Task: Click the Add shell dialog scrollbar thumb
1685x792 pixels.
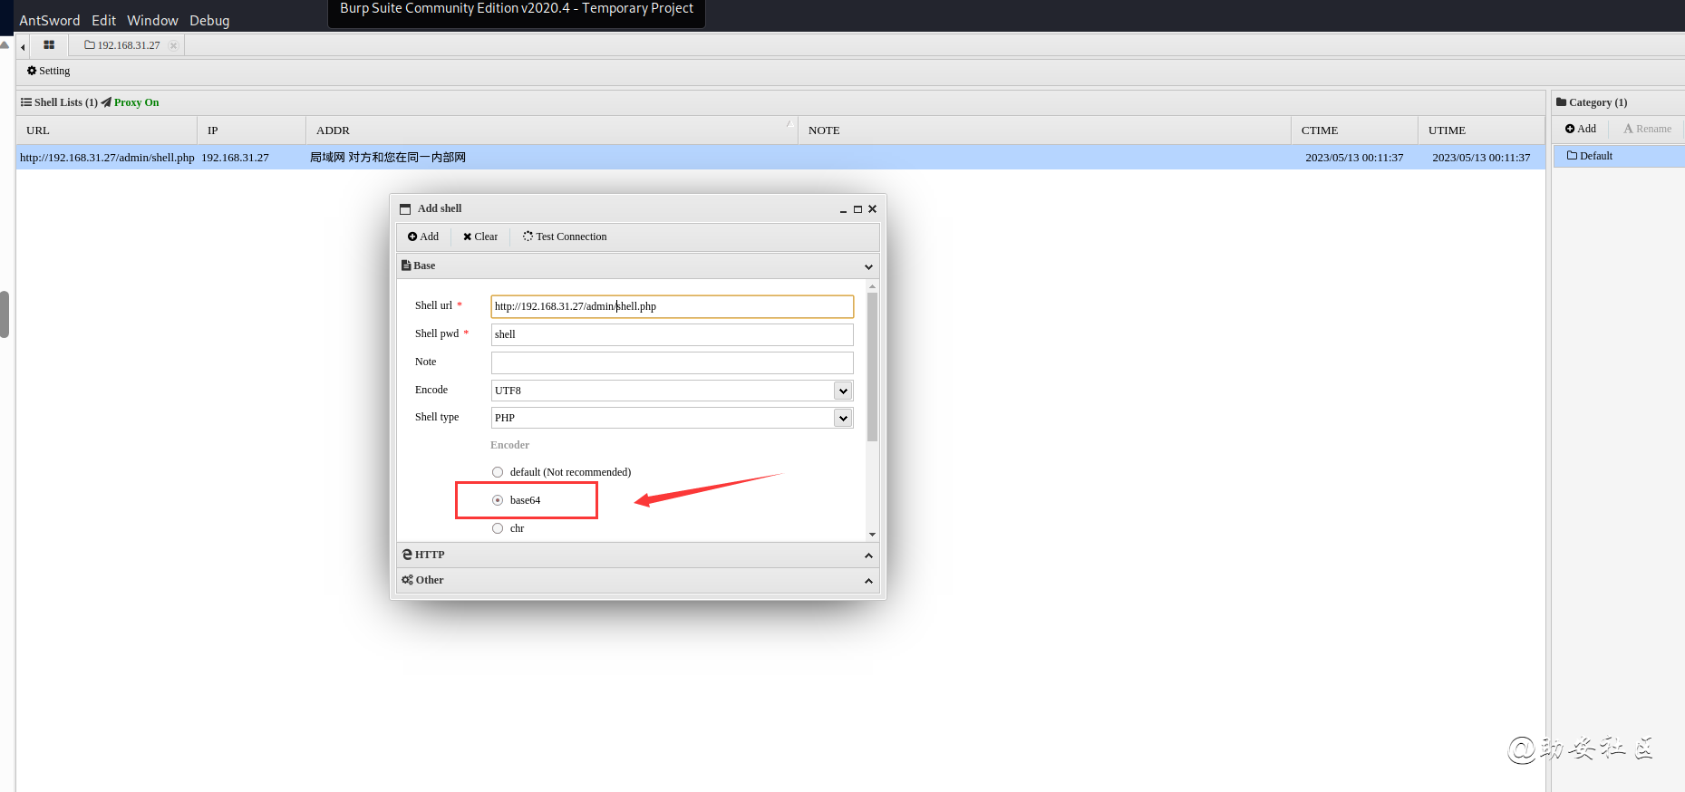Action: click(872, 366)
